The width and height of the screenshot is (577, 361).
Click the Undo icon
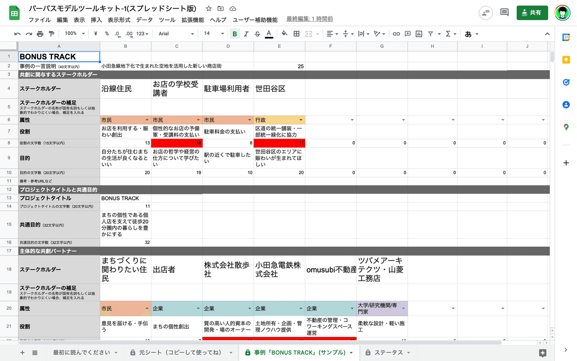point(18,34)
